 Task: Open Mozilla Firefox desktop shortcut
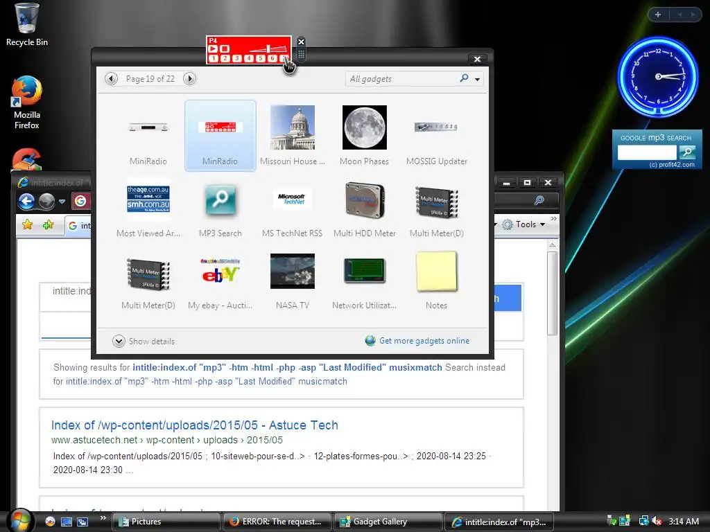point(27,103)
